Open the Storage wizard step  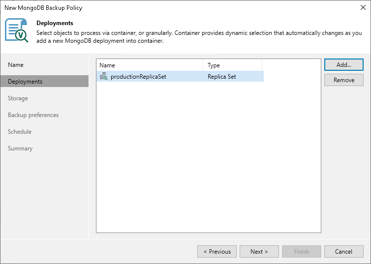[18, 98]
